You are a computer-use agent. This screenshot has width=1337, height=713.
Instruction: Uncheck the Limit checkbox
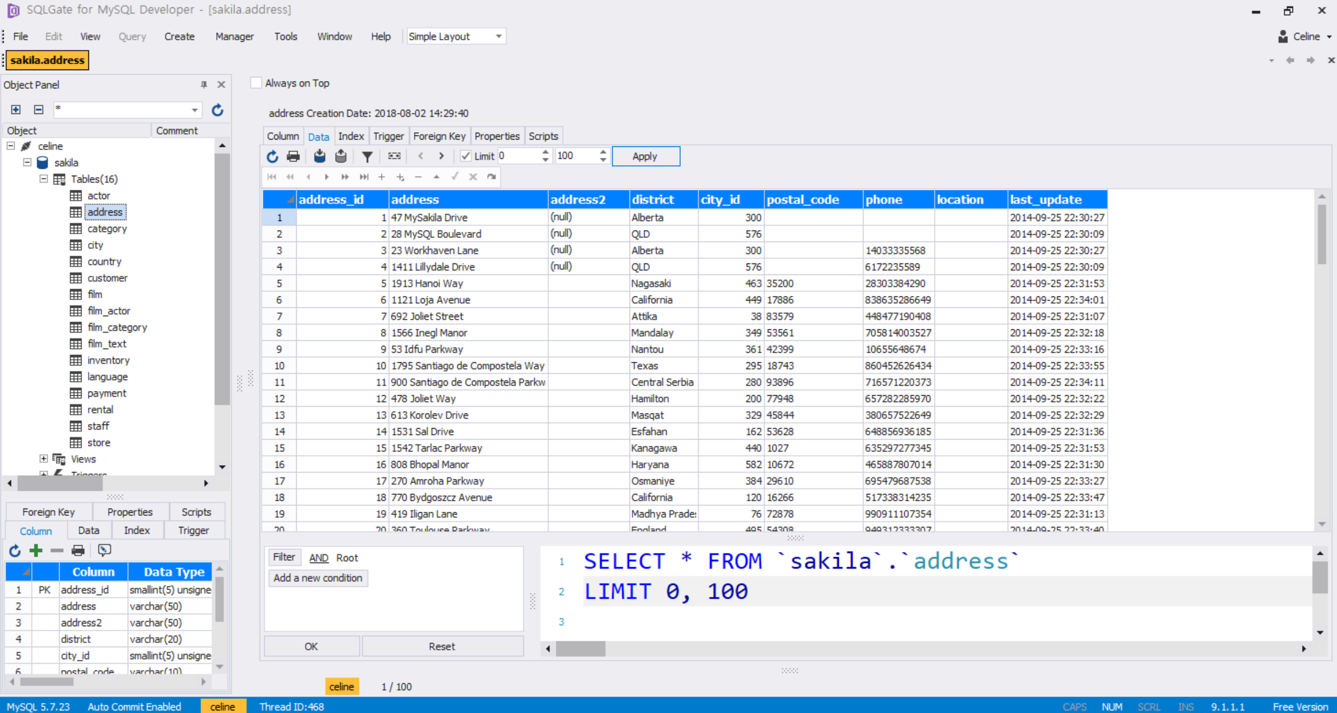click(x=466, y=156)
